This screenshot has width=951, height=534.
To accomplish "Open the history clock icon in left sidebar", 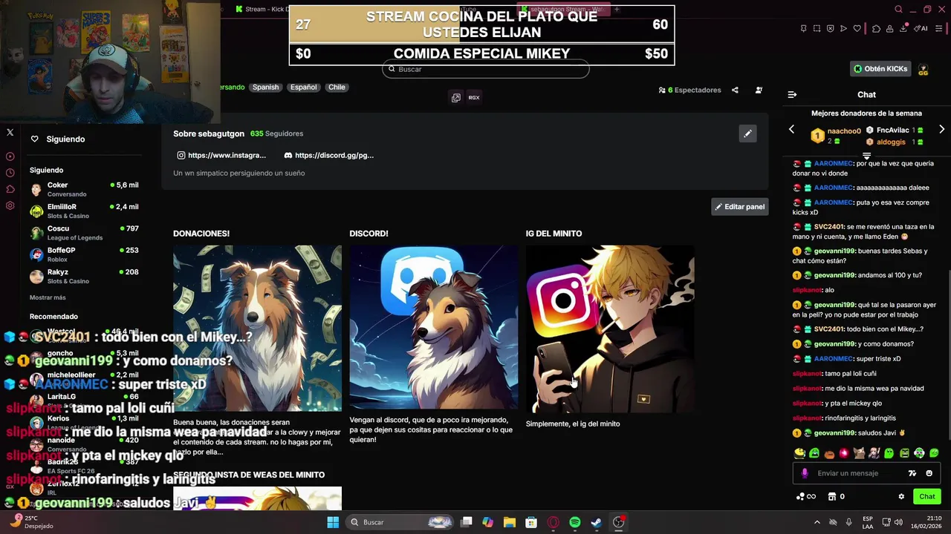I will tap(10, 173).
